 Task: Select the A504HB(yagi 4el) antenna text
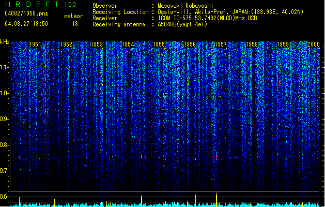click(x=182, y=24)
